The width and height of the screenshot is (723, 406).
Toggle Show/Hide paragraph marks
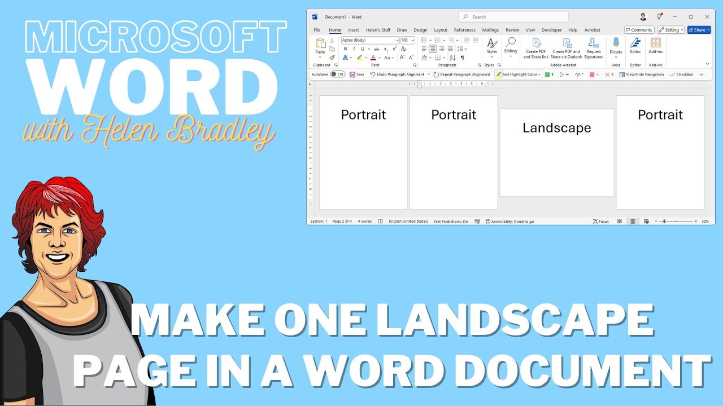click(x=462, y=58)
